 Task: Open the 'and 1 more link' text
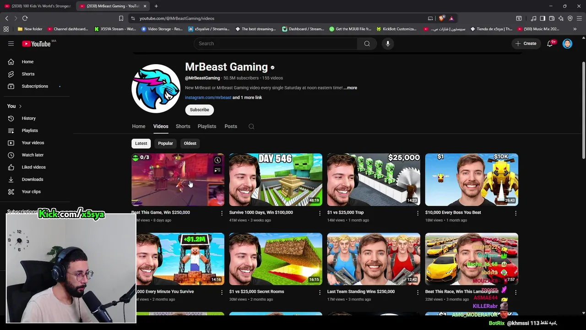[247, 98]
